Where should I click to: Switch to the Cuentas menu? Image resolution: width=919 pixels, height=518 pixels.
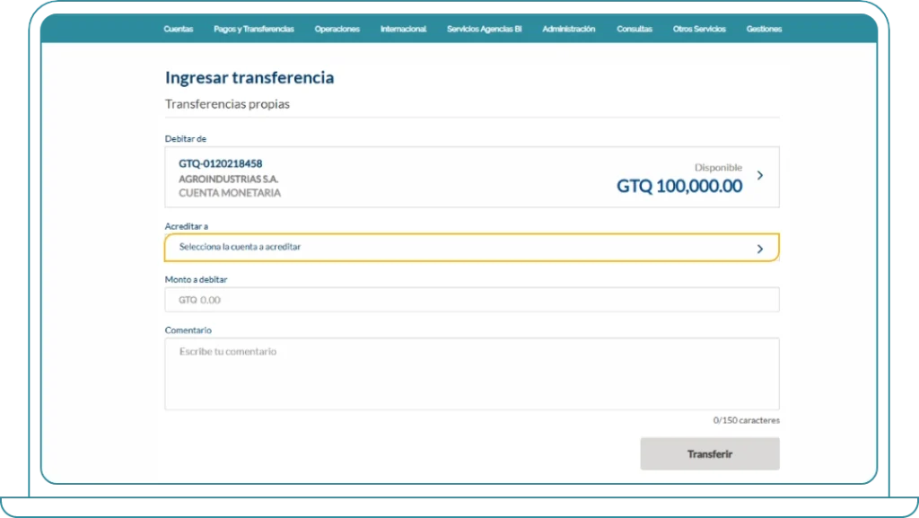pos(178,29)
